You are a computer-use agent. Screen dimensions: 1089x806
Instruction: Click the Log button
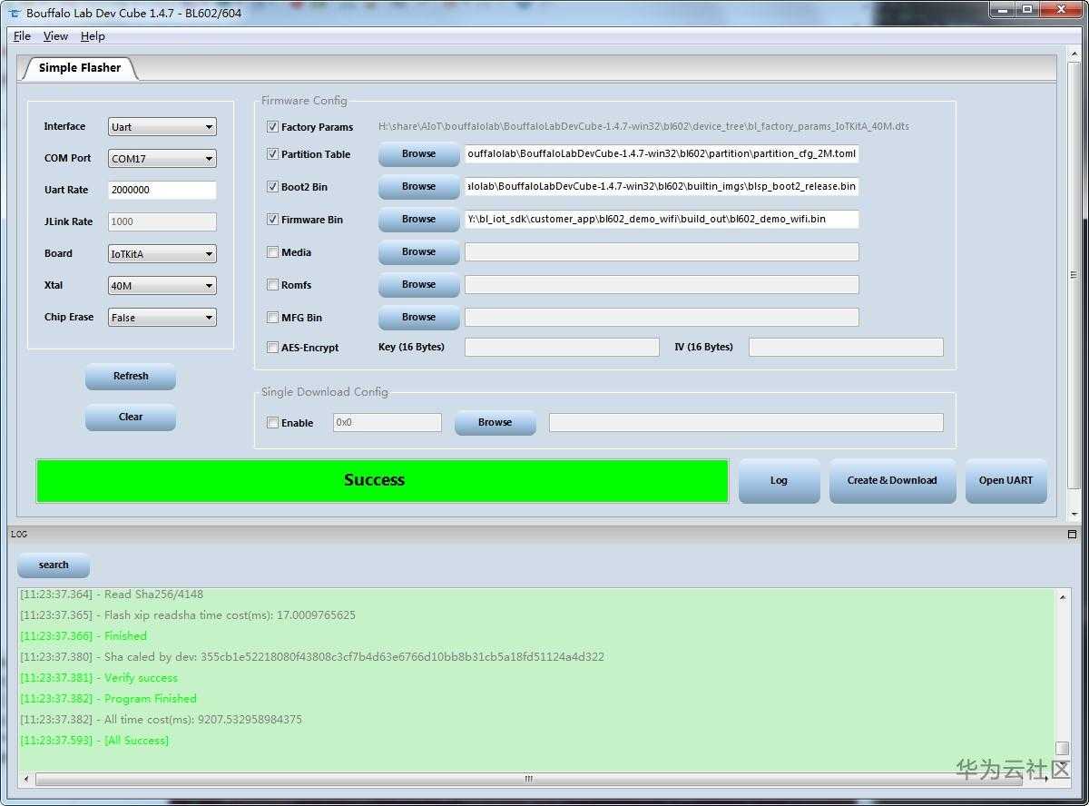tap(779, 481)
